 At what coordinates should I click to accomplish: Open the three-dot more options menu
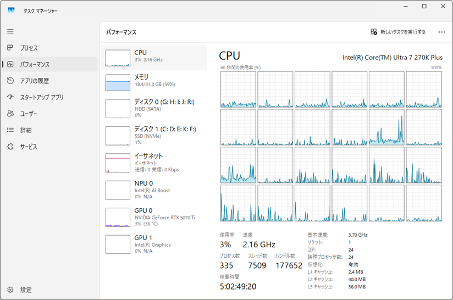coord(442,32)
